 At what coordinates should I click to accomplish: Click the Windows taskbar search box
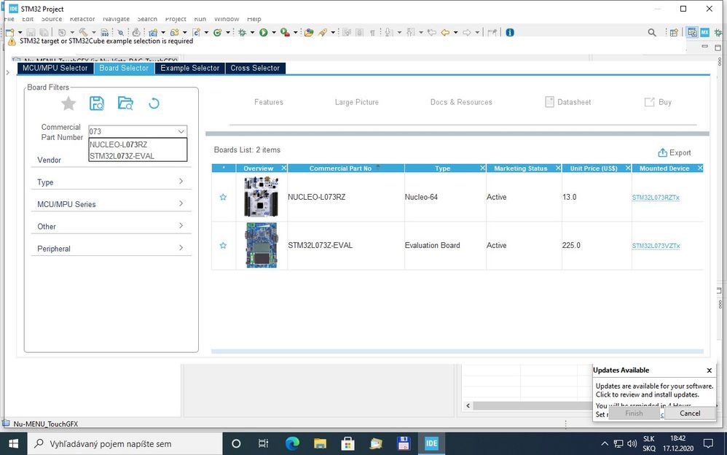125,443
